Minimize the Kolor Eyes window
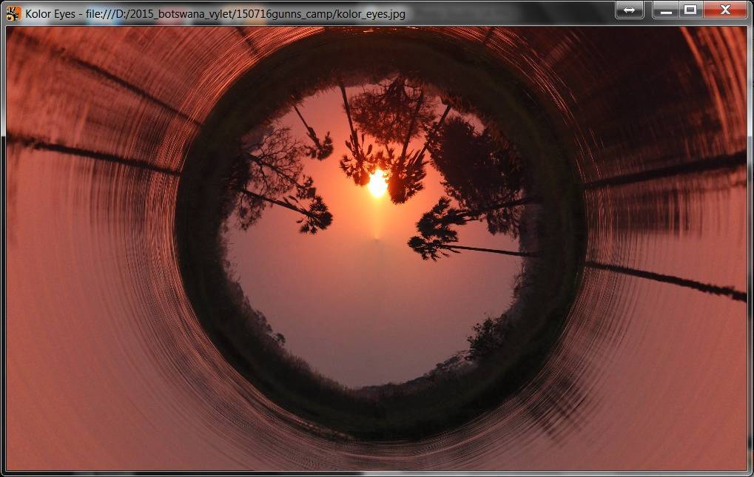 pyautogui.click(x=666, y=10)
